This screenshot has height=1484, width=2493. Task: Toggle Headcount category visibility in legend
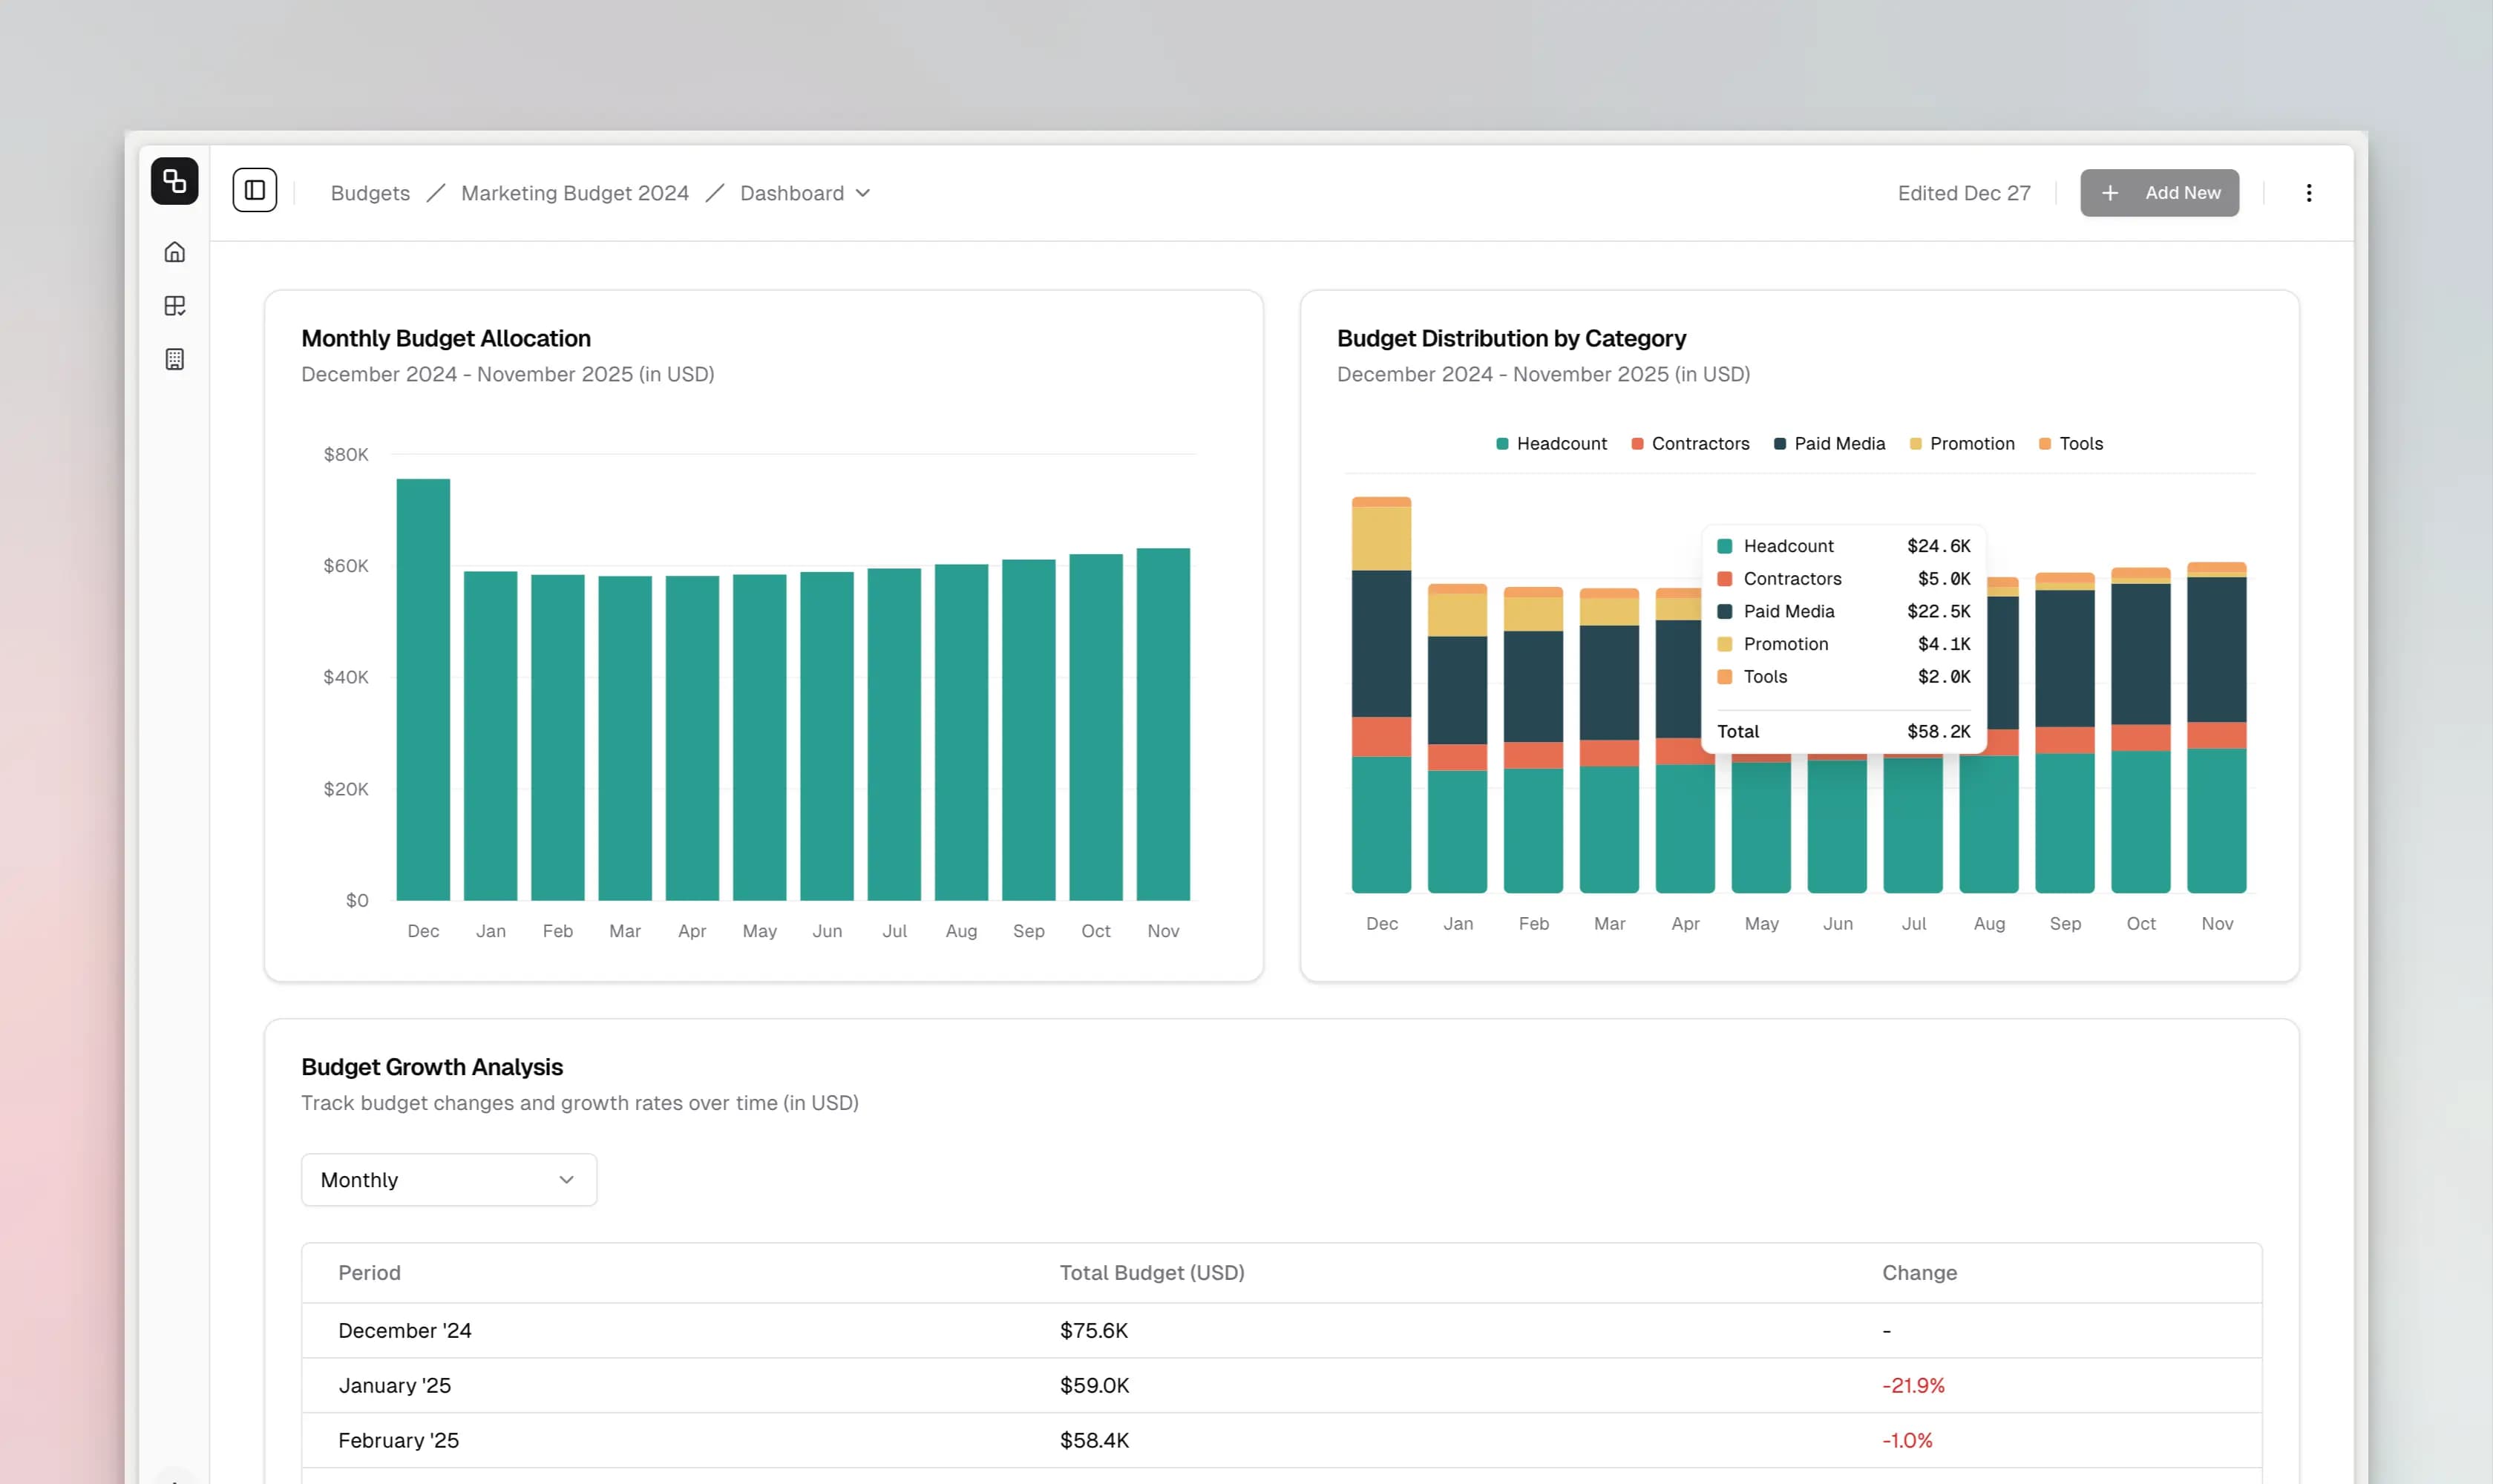(1547, 444)
